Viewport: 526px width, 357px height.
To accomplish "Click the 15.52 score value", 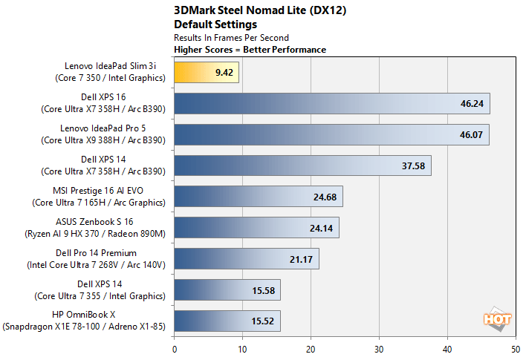I will pos(263,321).
